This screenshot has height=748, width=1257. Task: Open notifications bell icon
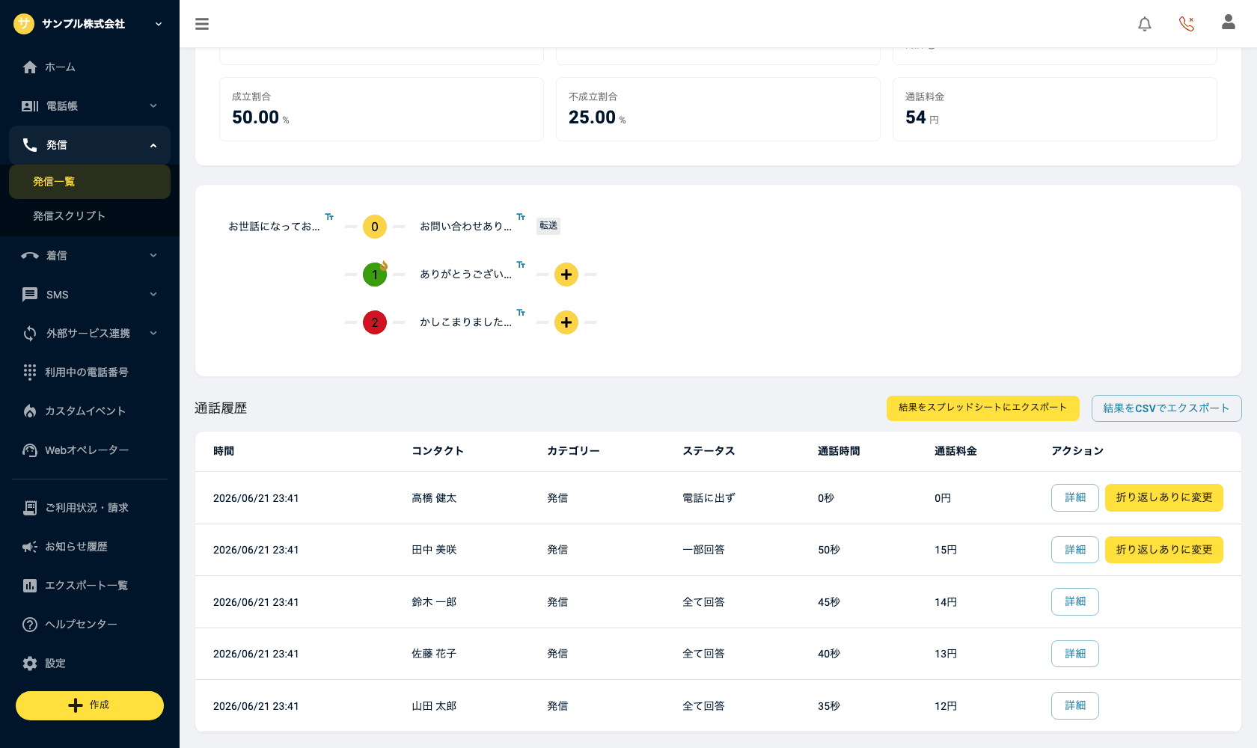pyautogui.click(x=1145, y=24)
